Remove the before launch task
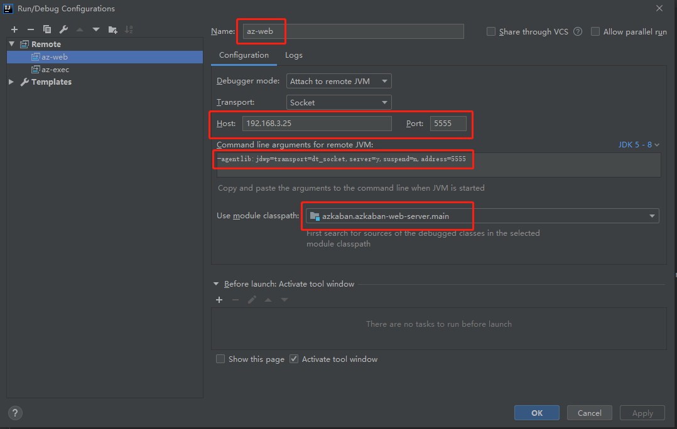Screen dimensions: 677x429 pyautogui.click(x=236, y=300)
